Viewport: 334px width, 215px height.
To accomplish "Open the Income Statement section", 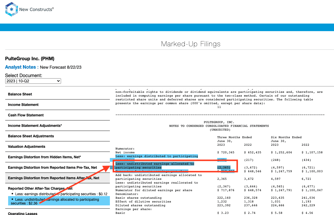I will click(x=58, y=105).
